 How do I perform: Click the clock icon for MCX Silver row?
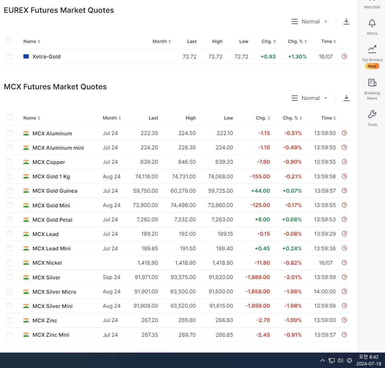pyautogui.click(x=344, y=277)
